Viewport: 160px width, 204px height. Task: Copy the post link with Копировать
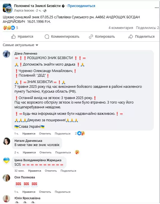point(102,37)
